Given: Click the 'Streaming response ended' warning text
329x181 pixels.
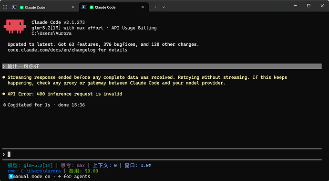Looking at the screenshot, I should click(x=147, y=80).
